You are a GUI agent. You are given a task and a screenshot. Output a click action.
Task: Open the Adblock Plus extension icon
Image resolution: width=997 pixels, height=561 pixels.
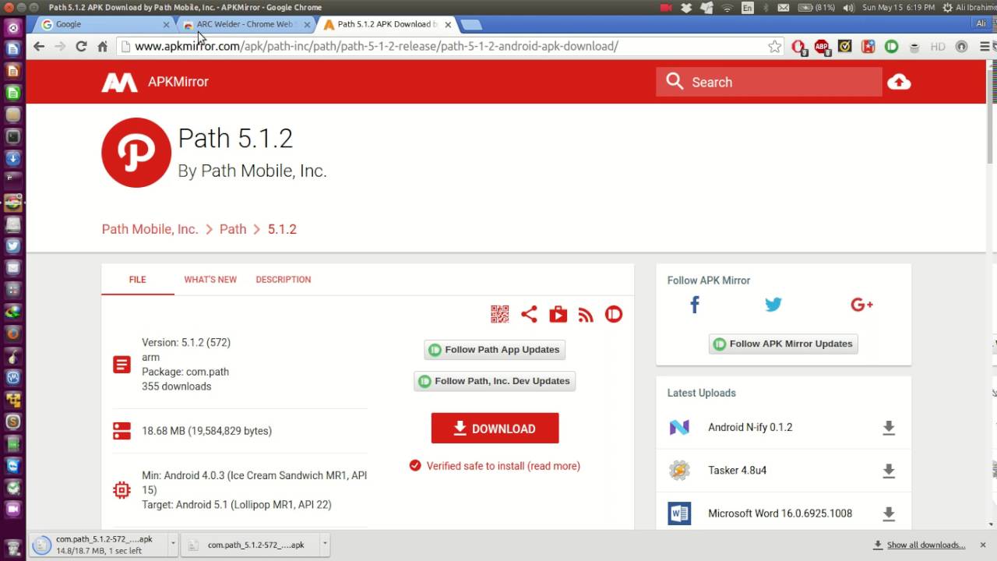coord(822,47)
